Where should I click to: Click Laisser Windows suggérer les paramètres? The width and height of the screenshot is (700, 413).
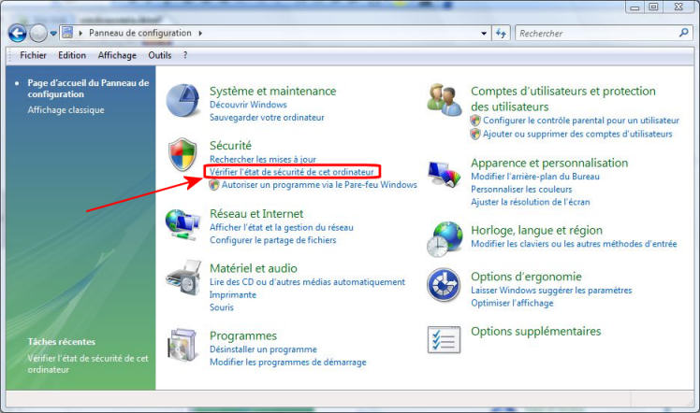[x=551, y=290]
